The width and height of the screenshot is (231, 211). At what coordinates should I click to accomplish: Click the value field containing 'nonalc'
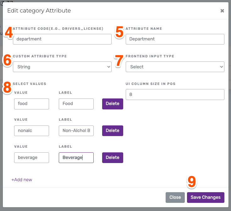pyautogui.click(x=31, y=131)
